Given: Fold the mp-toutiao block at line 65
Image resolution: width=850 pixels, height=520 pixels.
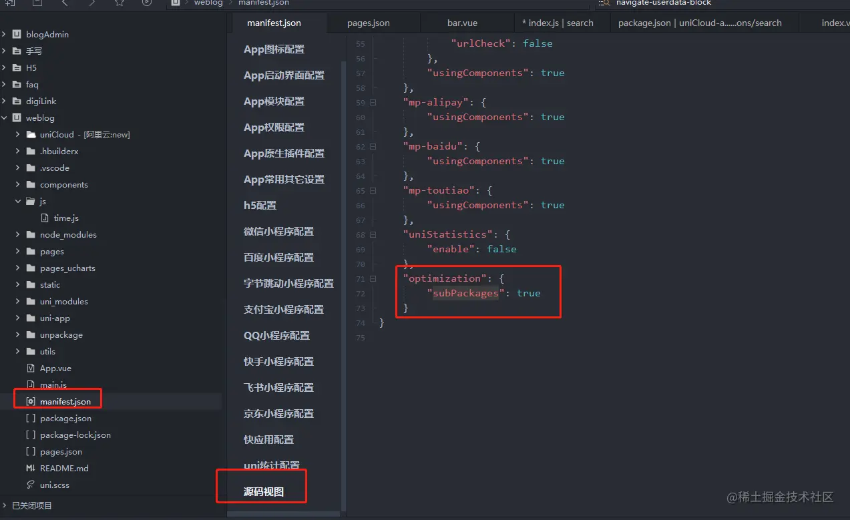Looking at the screenshot, I should [x=373, y=190].
